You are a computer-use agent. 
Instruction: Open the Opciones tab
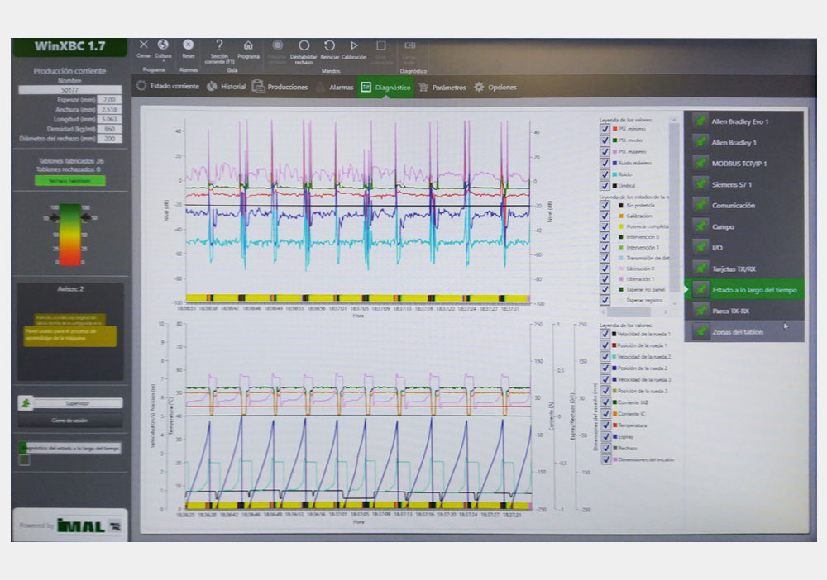click(495, 88)
